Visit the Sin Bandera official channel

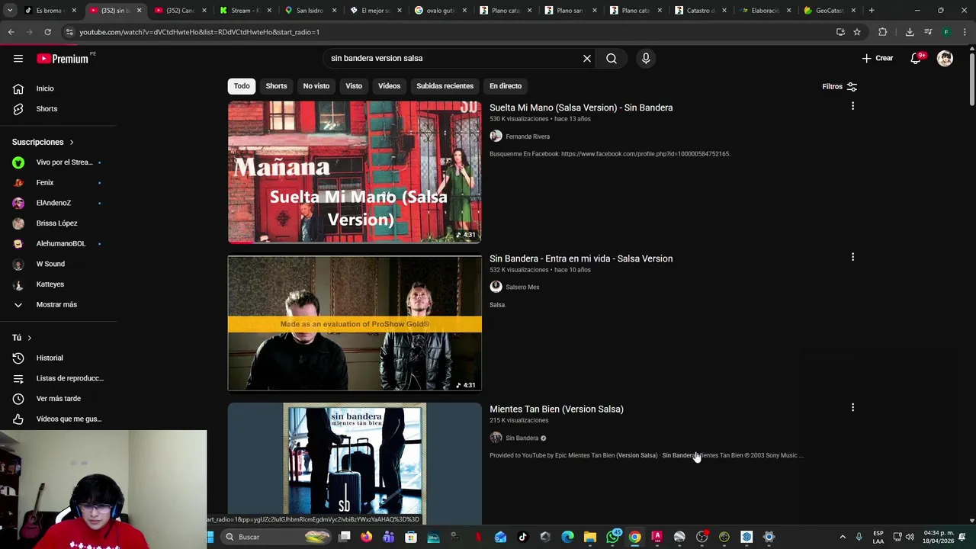tap(522, 438)
